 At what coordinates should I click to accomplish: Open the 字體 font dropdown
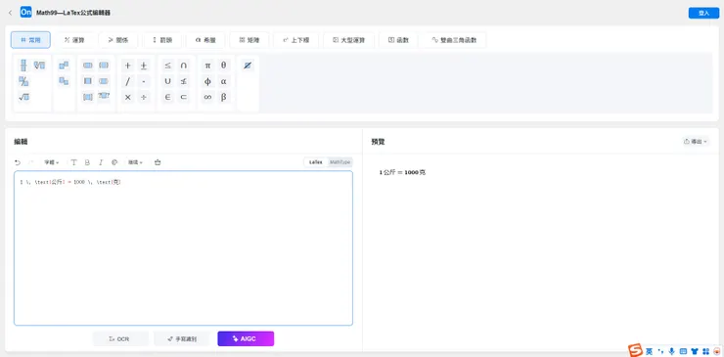51,162
